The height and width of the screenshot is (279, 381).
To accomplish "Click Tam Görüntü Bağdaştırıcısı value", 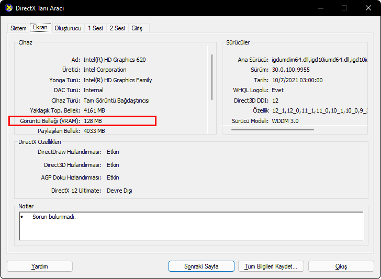I will (116, 101).
